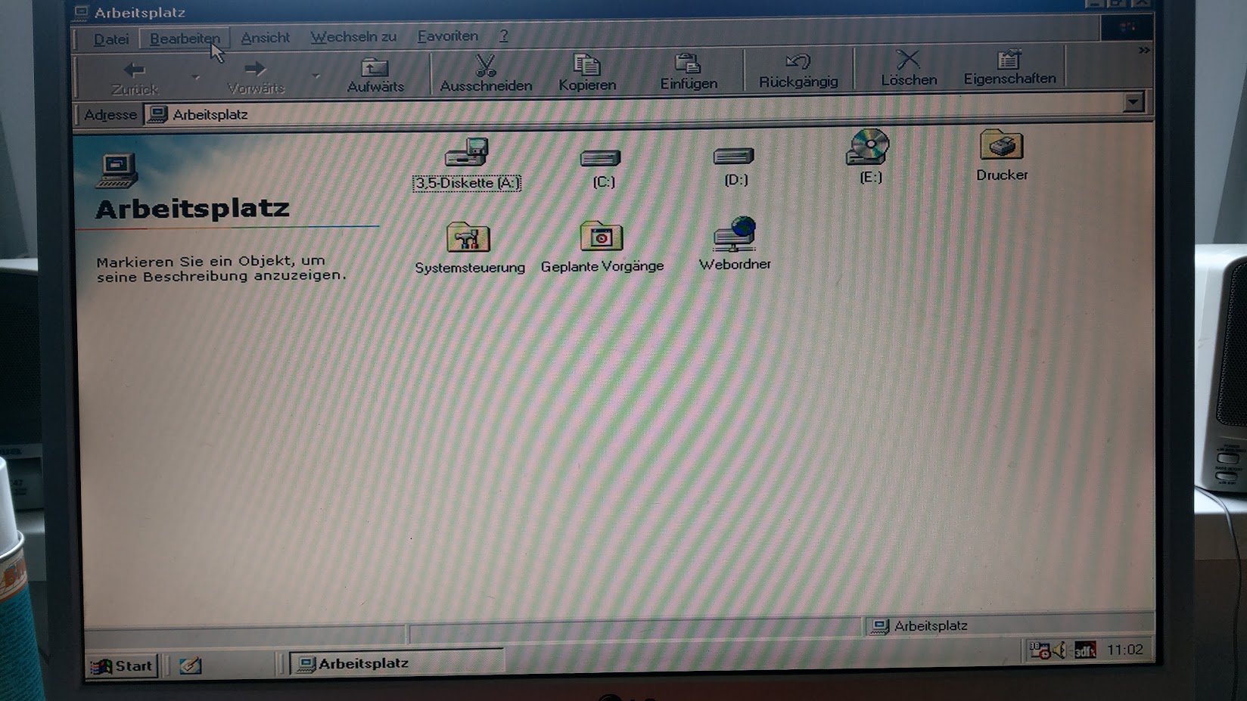Open the Favoriten menu
This screenshot has width=1247, height=701.
tap(448, 36)
